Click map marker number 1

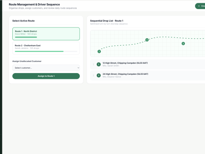point(99,51)
